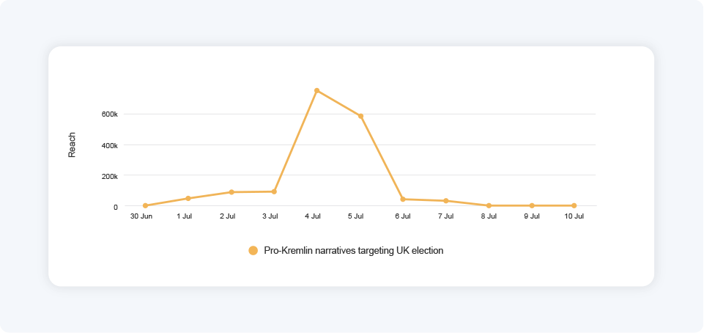Click the 5 Jul data point
The width and height of the screenshot is (704, 333).
(360, 116)
